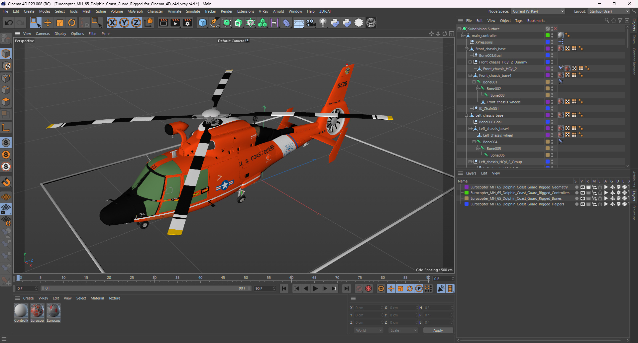This screenshot has width=638, height=343.
Task: Open the Spline pen tool
Action: [x=215, y=23]
